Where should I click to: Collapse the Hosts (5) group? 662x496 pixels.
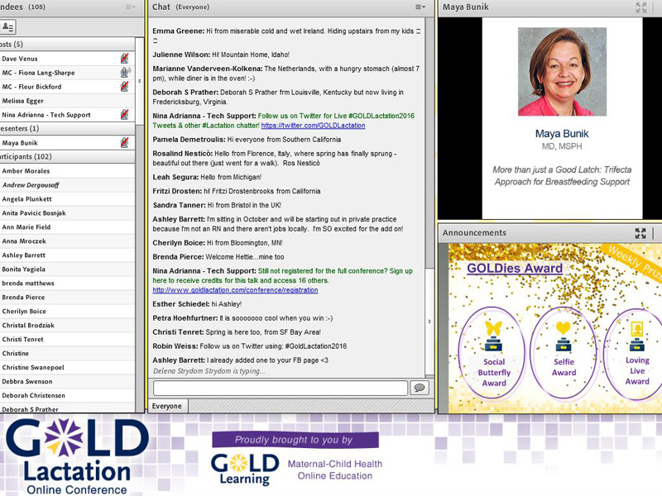tap(68, 44)
